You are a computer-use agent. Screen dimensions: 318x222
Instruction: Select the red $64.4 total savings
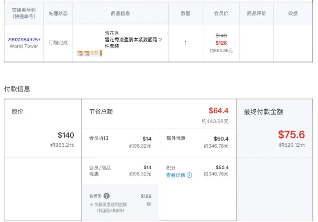(x=219, y=111)
